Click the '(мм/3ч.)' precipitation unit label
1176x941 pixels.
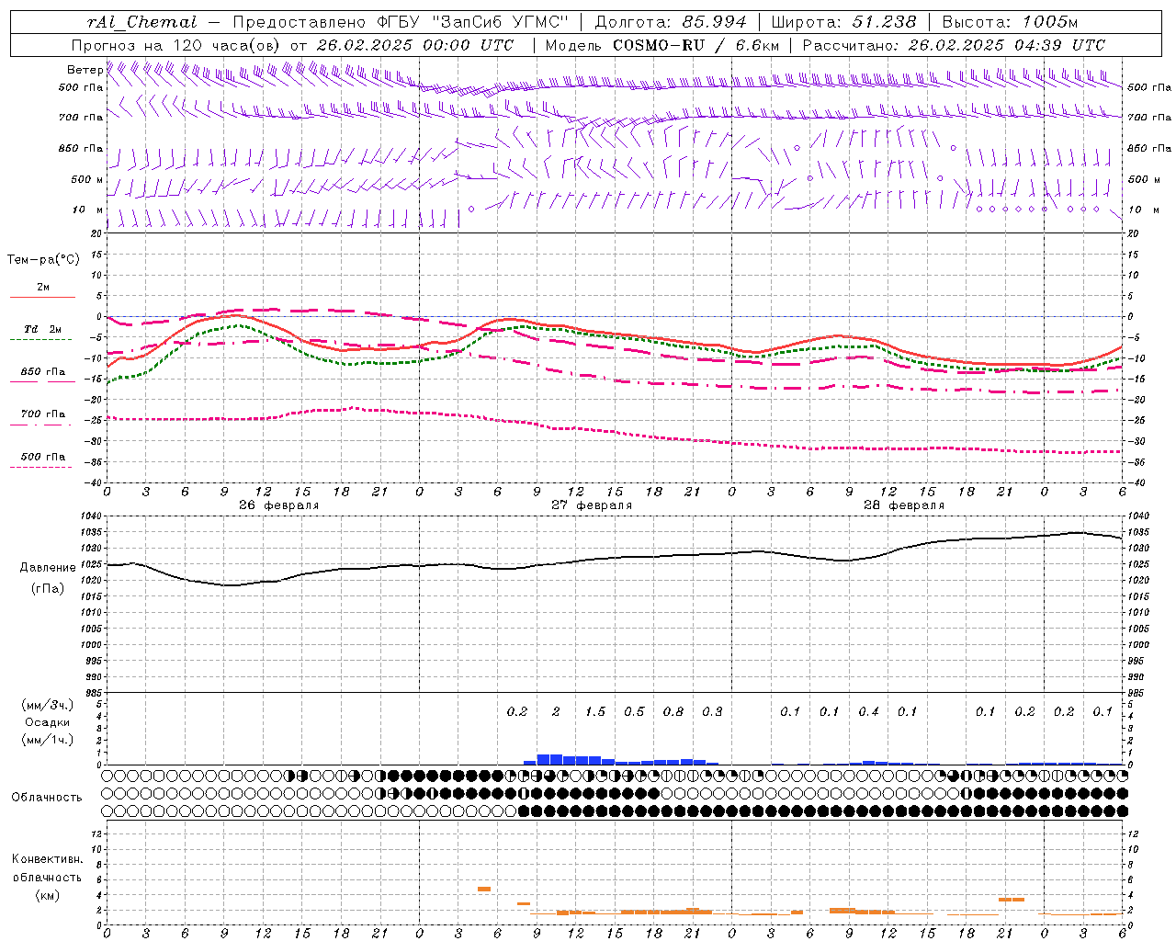(x=48, y=705)
